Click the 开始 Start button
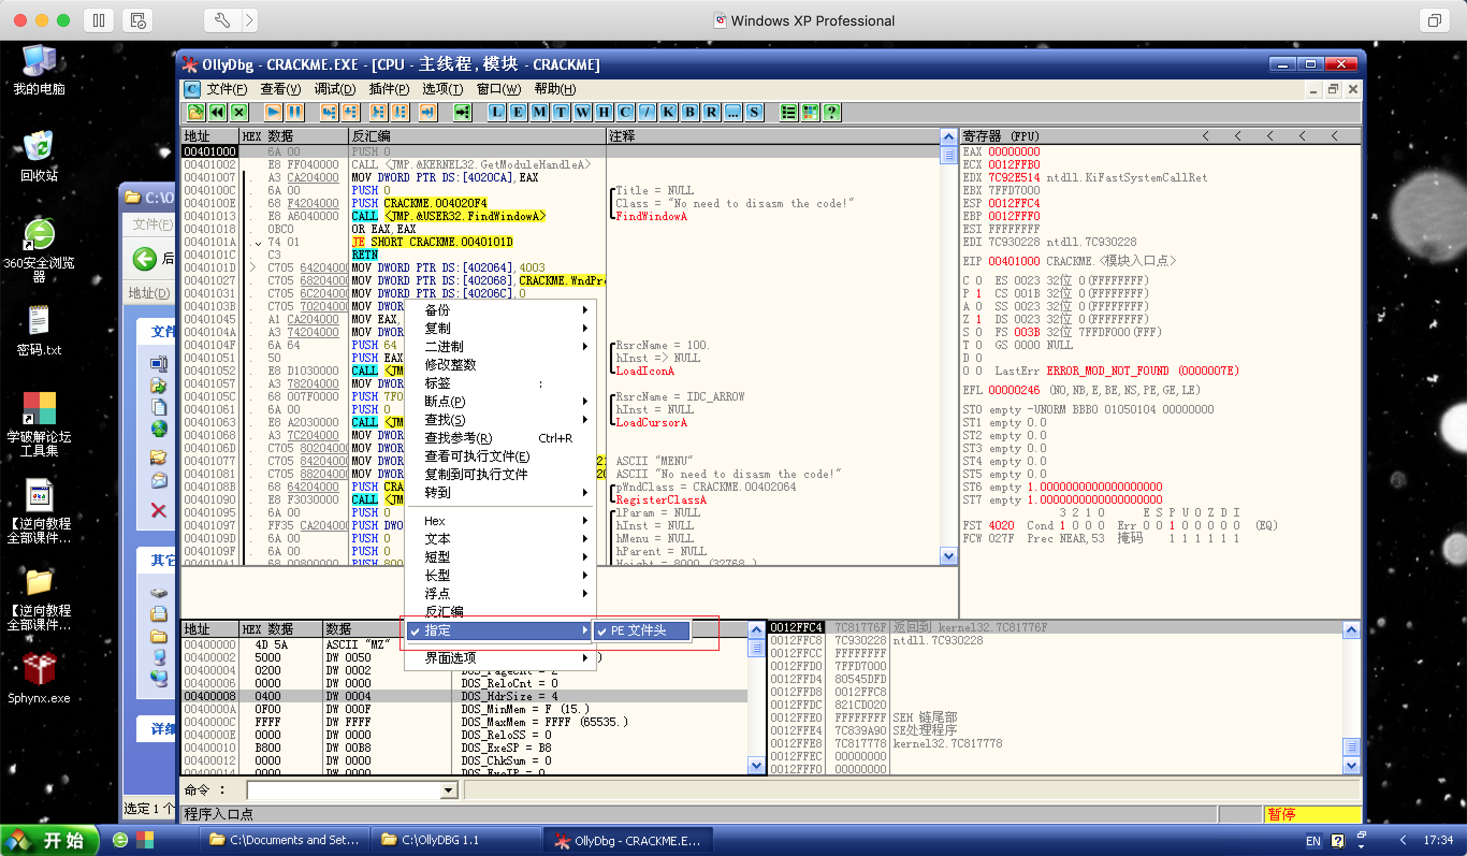This screenshot has height=856, width=1467. (49, 840)
